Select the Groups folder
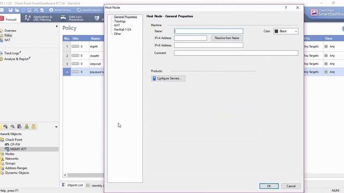 pyautogui.click(x=10, y=164)
